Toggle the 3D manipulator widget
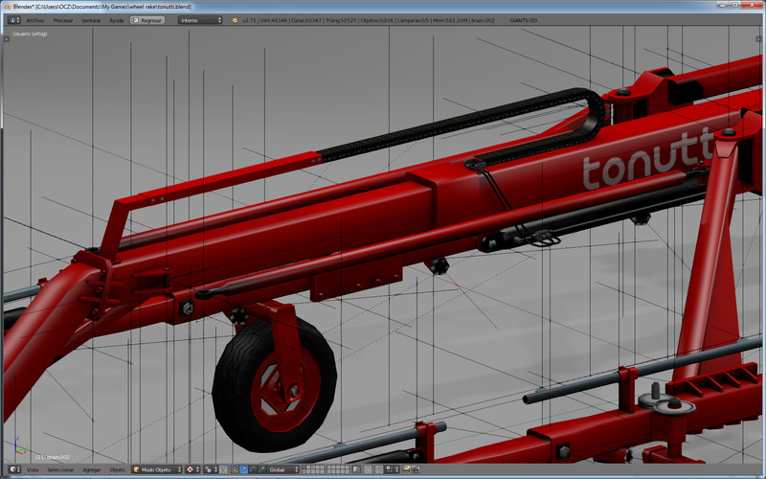 (234, 469)
